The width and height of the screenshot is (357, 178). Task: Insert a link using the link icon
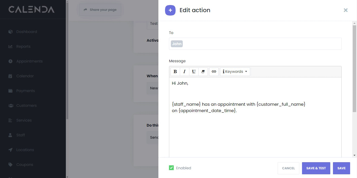click(x=214, y=72)
